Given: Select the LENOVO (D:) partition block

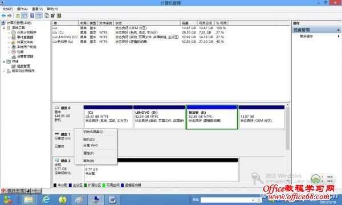Looking at the screenshot, I should [x=159, y=117].
